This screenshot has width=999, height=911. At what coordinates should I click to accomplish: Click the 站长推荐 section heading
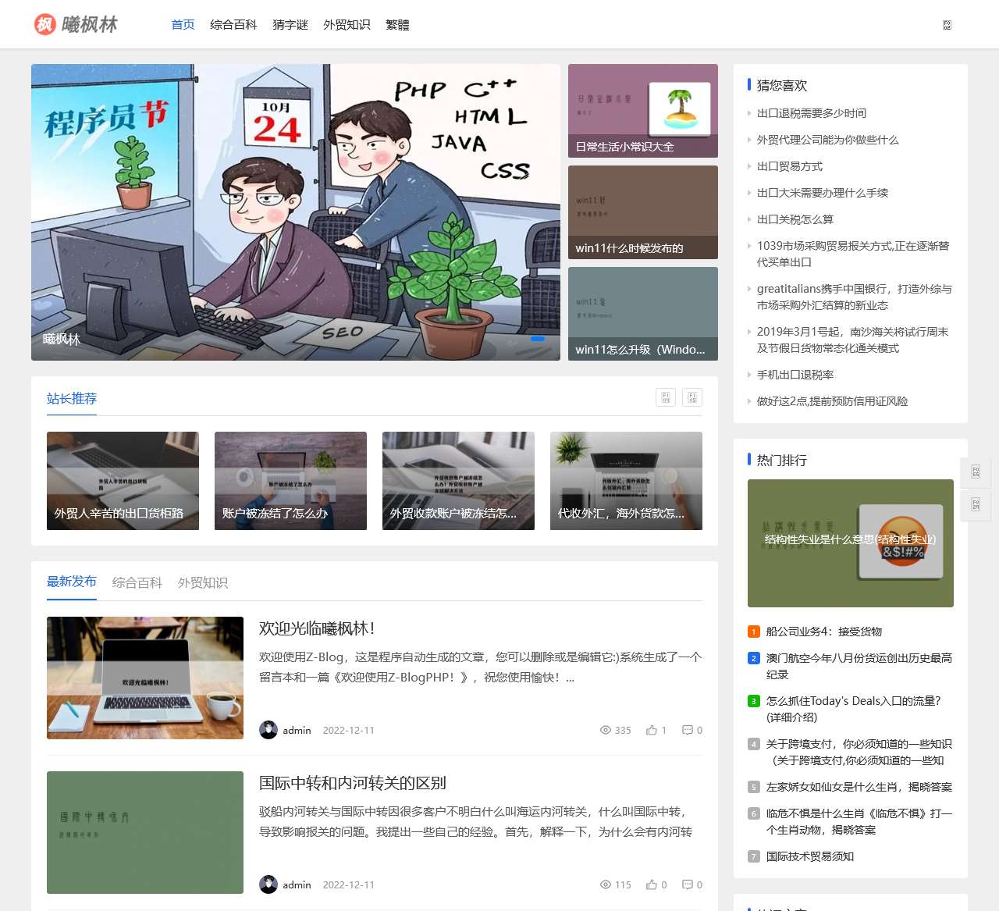(72, 398)
